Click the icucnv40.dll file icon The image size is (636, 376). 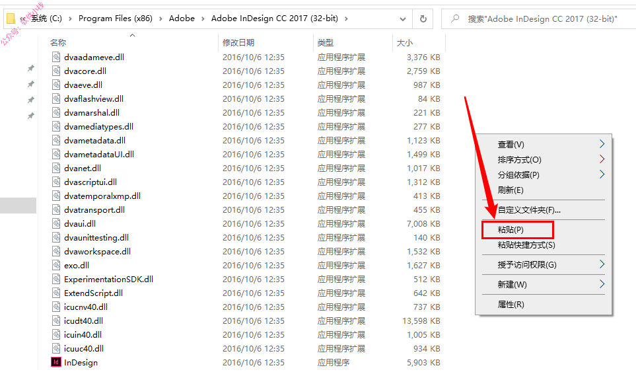click(56, 307)
